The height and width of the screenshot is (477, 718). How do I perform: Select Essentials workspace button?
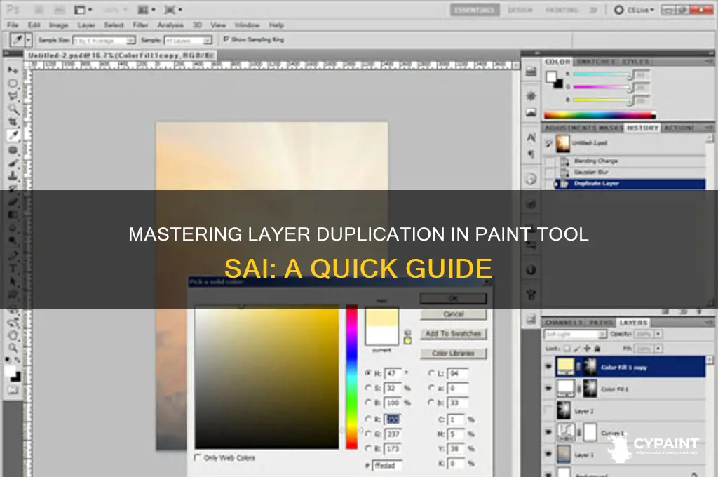[475, 10]
